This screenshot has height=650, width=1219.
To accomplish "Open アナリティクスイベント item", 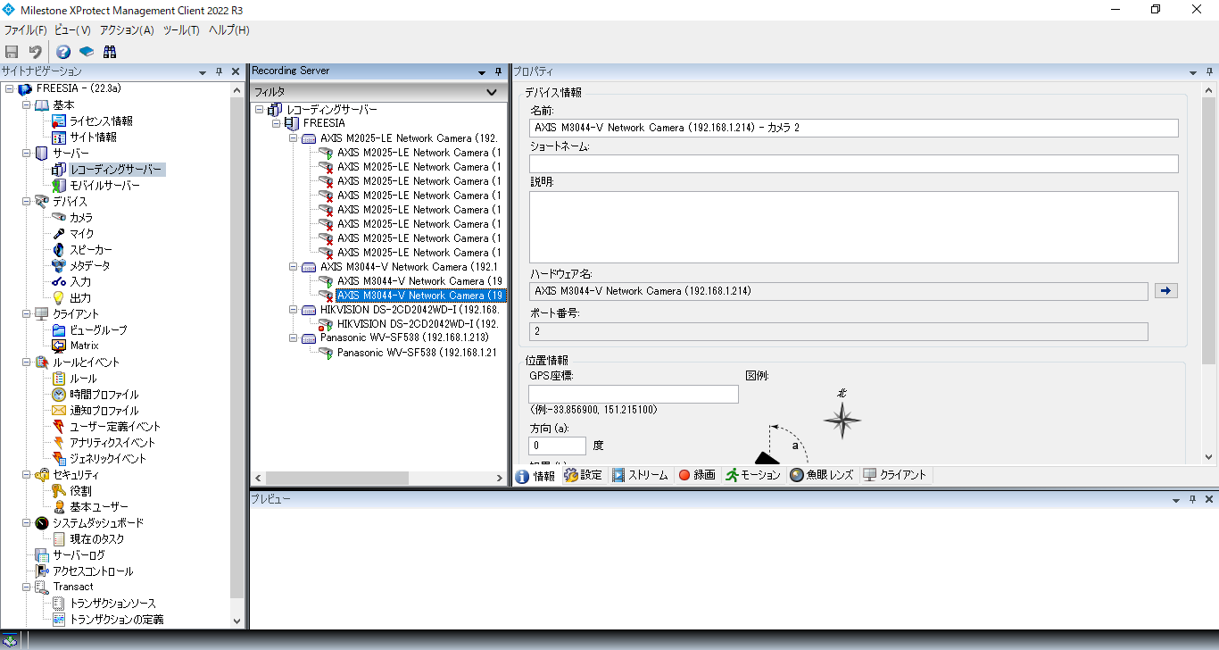I will coord(112,443).
